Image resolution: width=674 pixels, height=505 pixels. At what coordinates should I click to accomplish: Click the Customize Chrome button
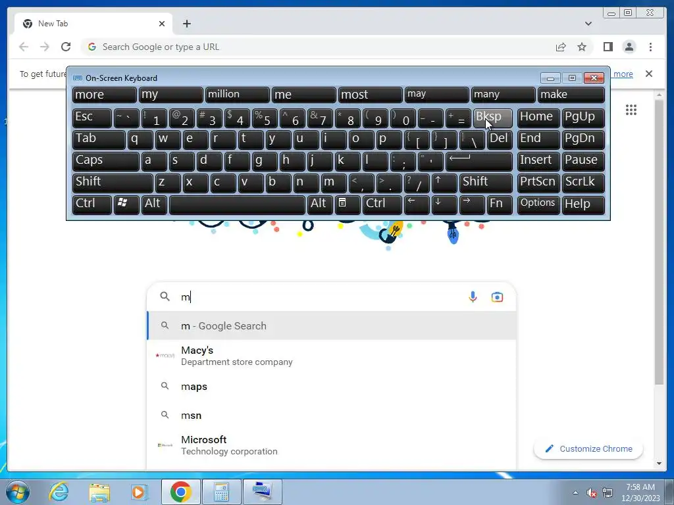pos(588,448)
